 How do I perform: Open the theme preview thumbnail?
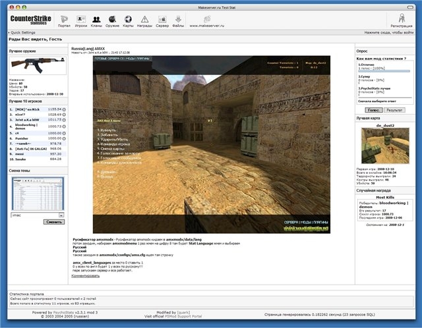click(x=38, y=194)
